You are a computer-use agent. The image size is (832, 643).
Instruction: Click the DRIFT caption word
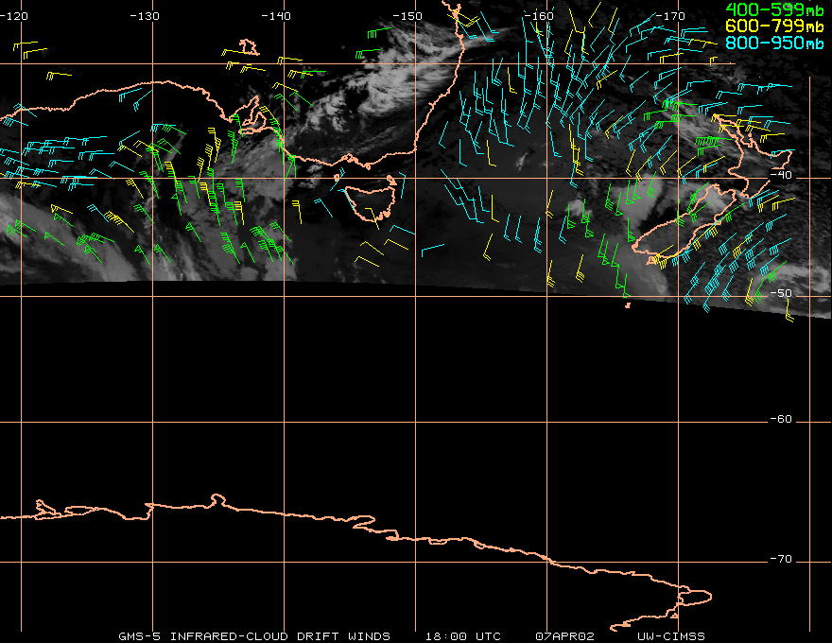pyautogui.click(x=318, y=636)
